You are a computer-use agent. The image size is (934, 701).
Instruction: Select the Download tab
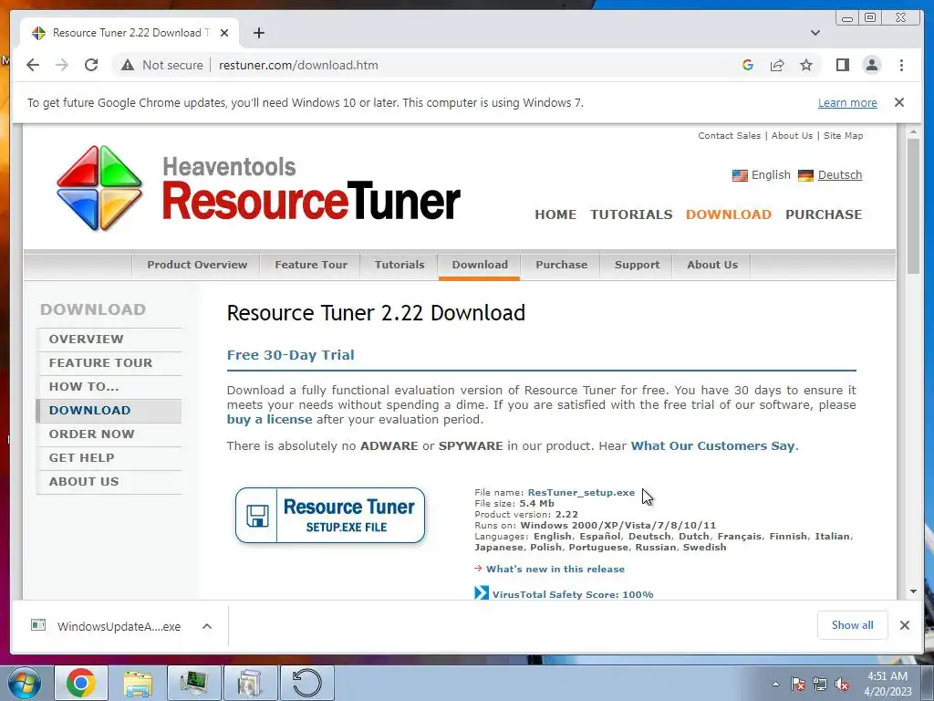coord(480,265)
